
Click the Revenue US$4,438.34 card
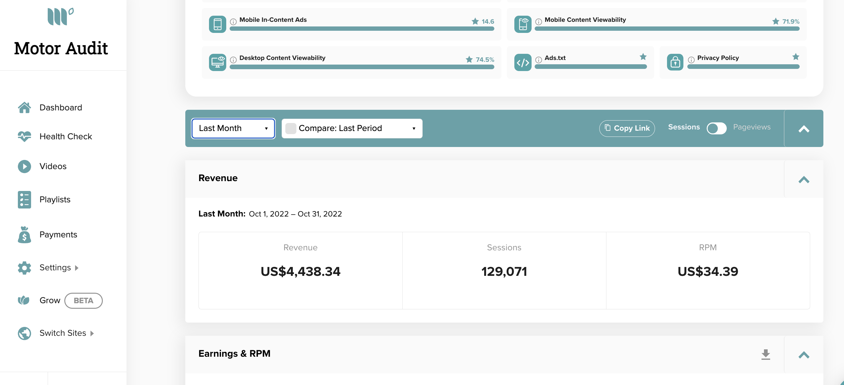coord(300,270)
